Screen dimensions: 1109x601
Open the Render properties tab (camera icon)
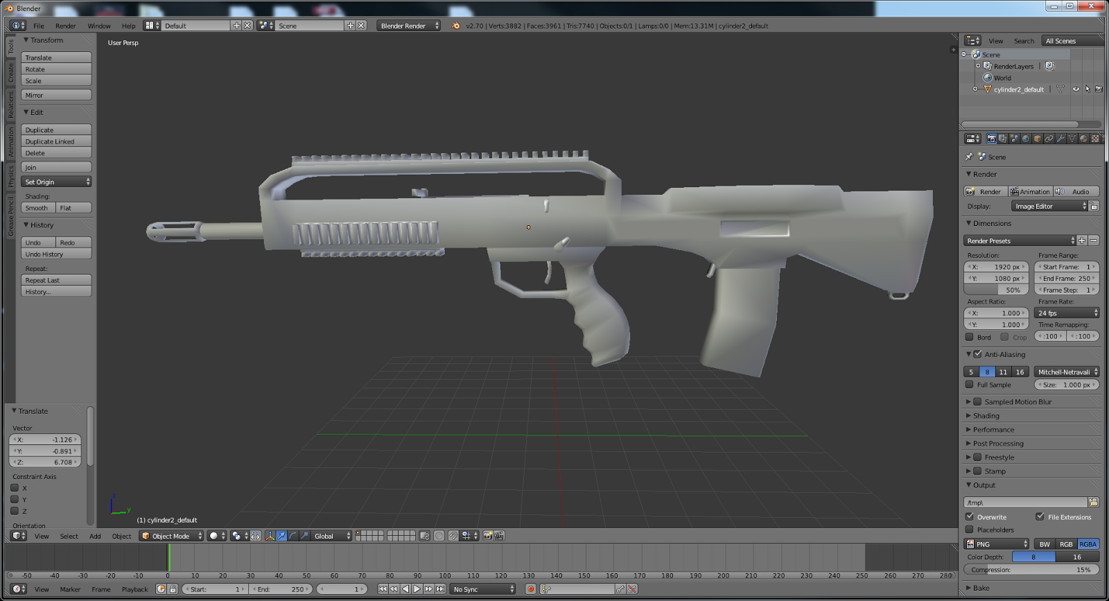pos(991,139)
